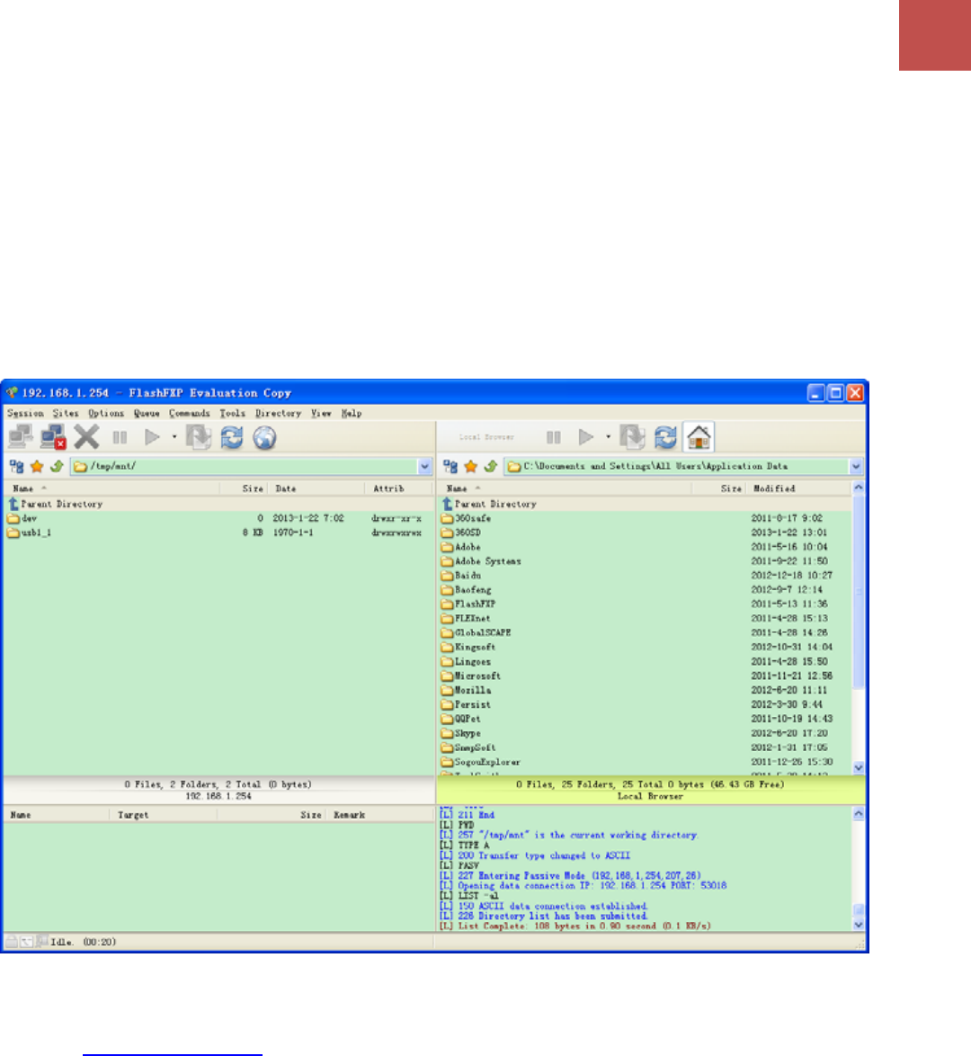Click the play icon in right toolbar

pos(586,437)
